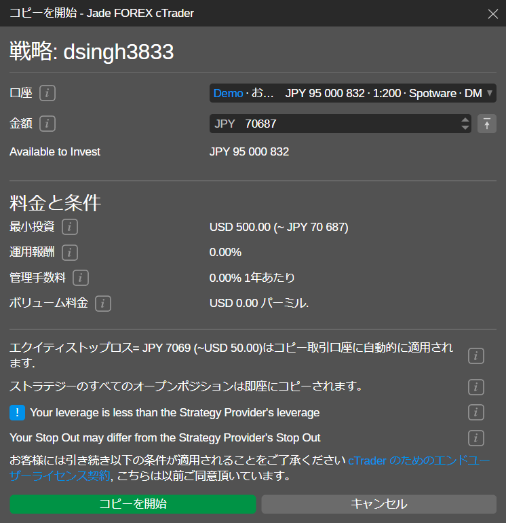Click info icon next to 口座 label
The height and width of the screenshot is (523, 506).
point(47,93)
